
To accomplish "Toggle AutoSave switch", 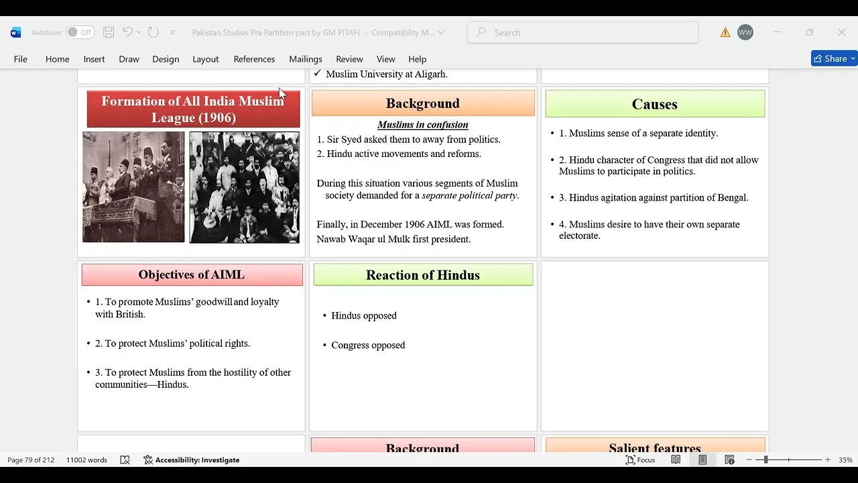I will (x=80, y=32).
